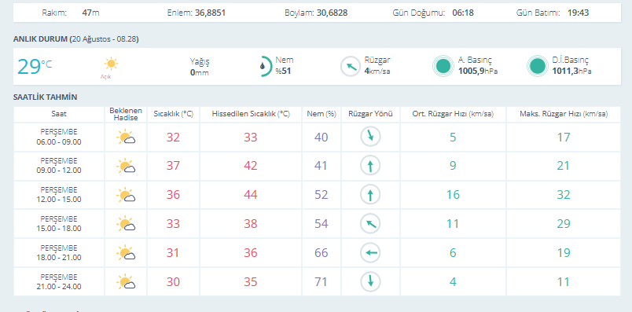
Task: Click the Gün Batımı 19:43 time
Action: [x=578, y=13]
